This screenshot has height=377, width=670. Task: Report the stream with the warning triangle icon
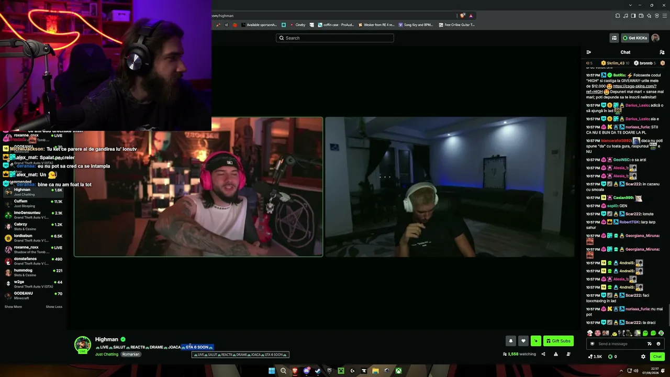click(555, 354)
